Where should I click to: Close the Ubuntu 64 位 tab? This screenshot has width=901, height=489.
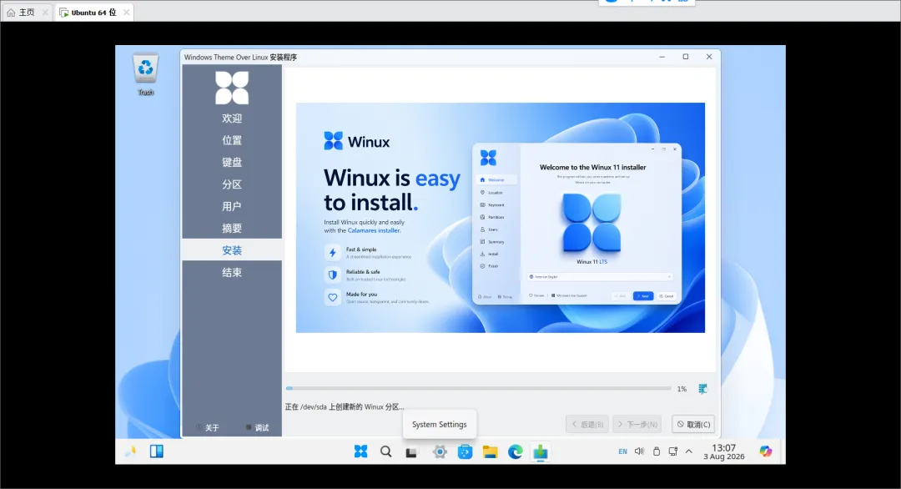tap(127, 12)
